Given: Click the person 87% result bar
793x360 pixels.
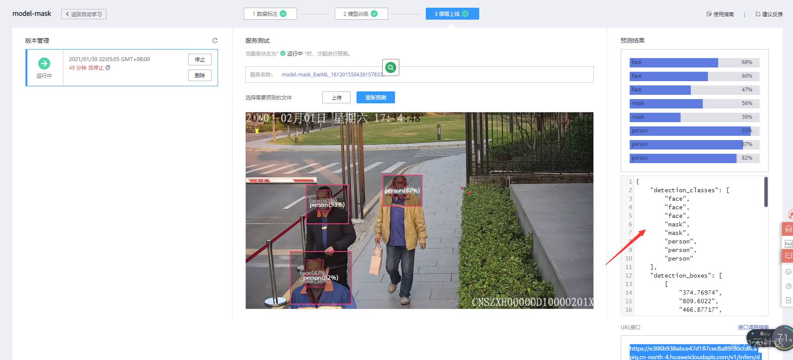Looking at the screenshot, I should 694,144.
